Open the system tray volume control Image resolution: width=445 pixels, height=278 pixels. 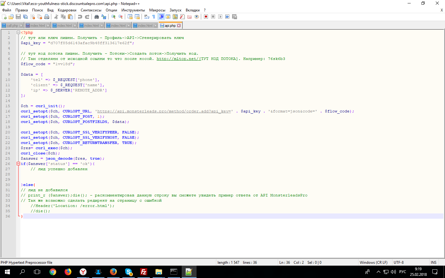[x=393, y=272]
